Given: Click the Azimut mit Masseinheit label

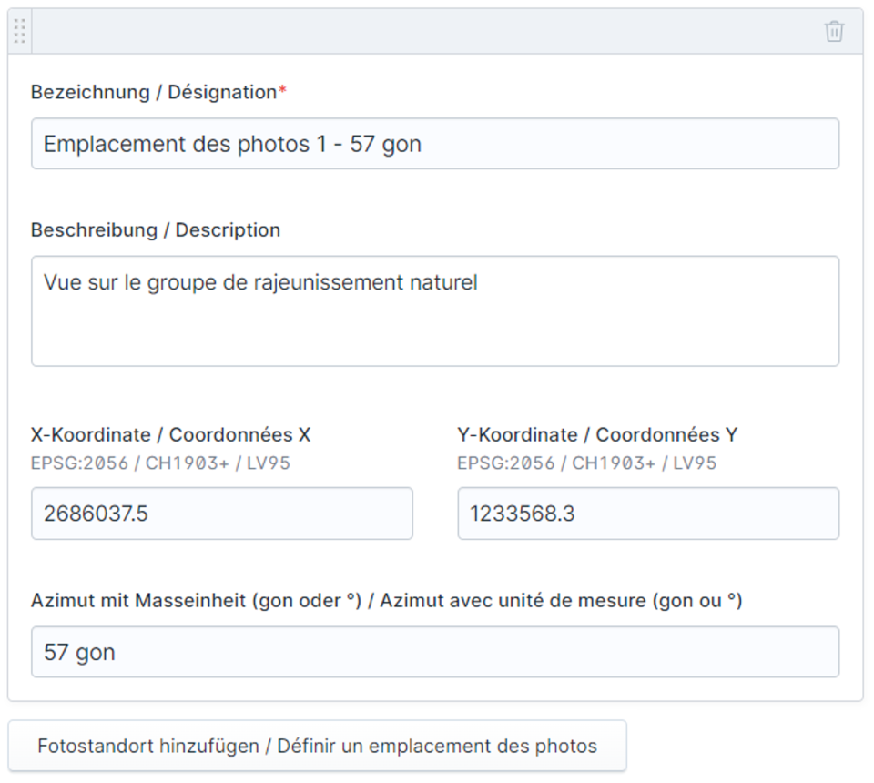Looking at the screenshot, I should 386,601.
